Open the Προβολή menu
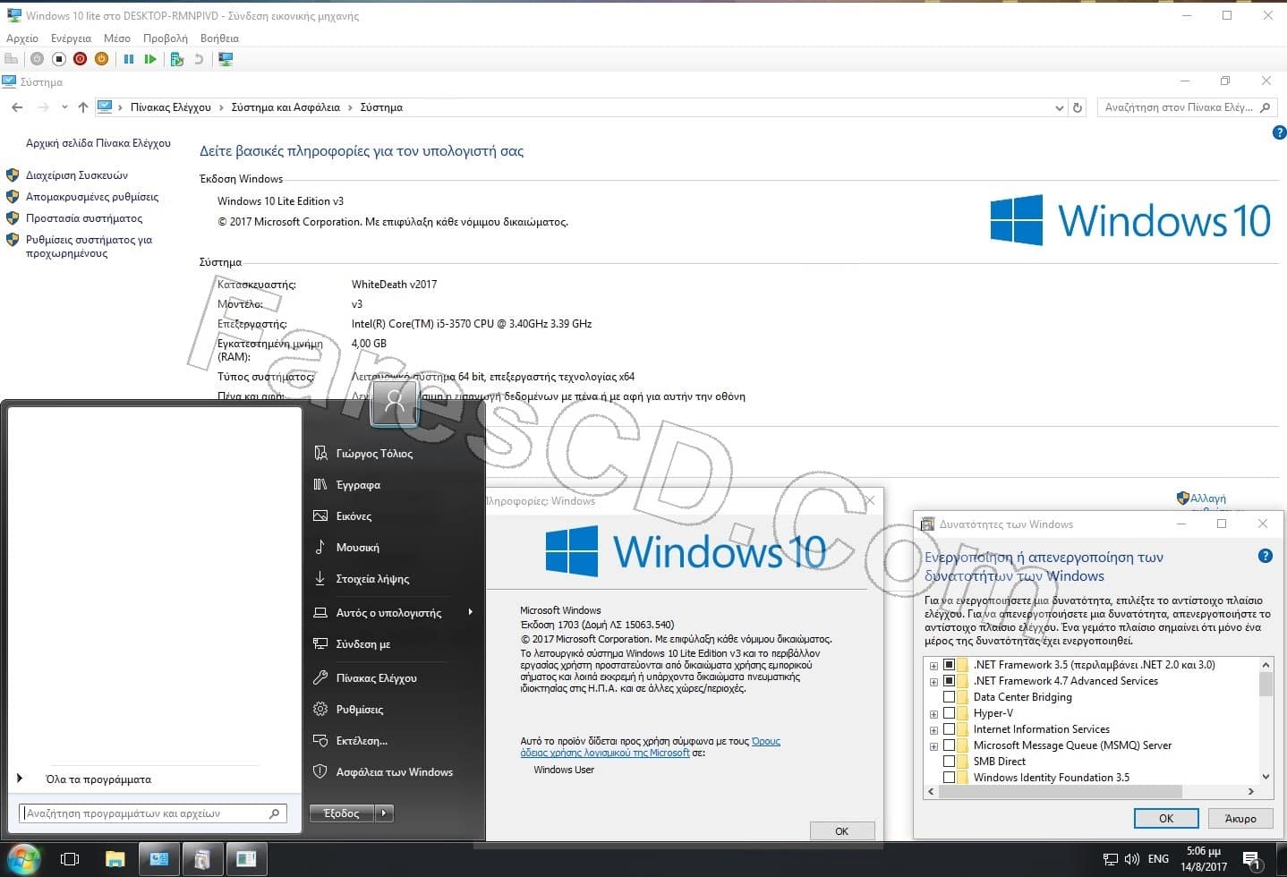 point(166,38)
